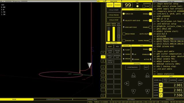184x103 pixels.
Task: Toggle Torch On enable checkbox
Action: click(150, 14)
